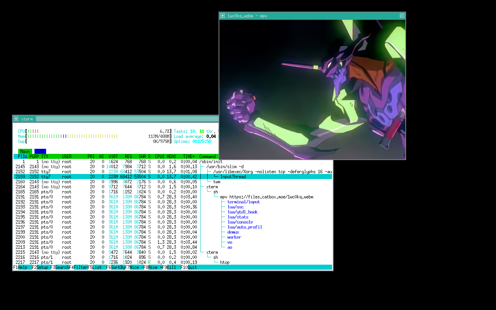Select the sh process with PID 2216
496x310 pixels.
[173, 257]
